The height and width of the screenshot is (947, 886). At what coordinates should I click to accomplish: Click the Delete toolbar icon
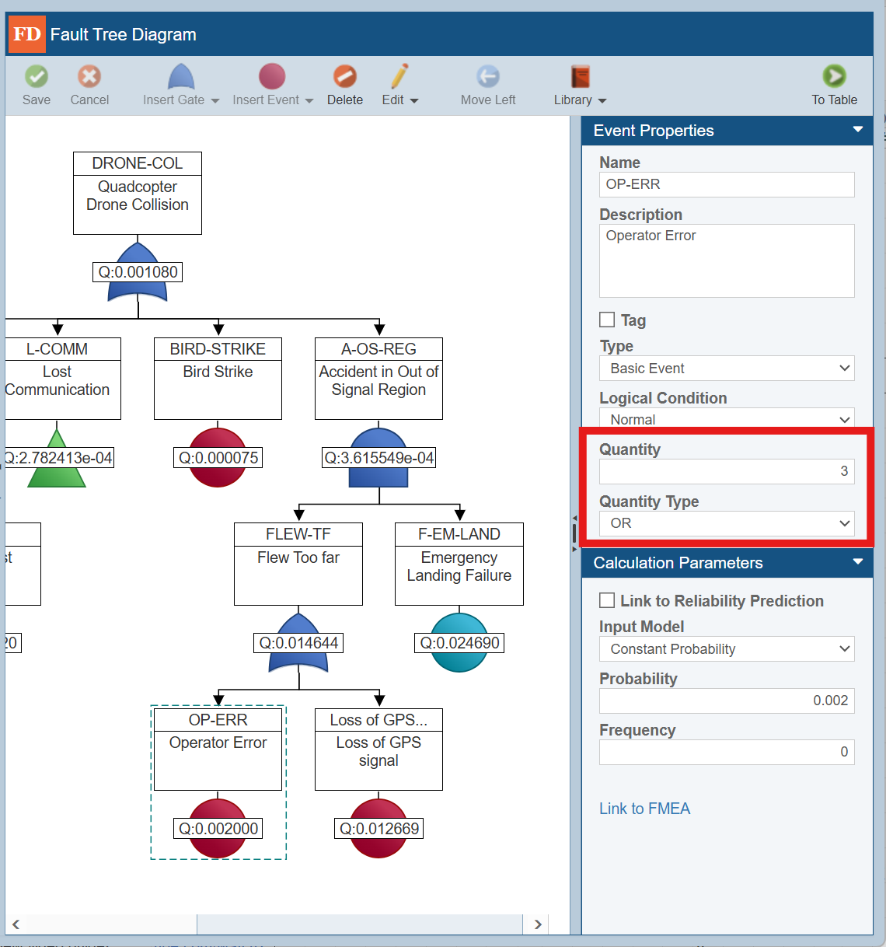point(344,84)
